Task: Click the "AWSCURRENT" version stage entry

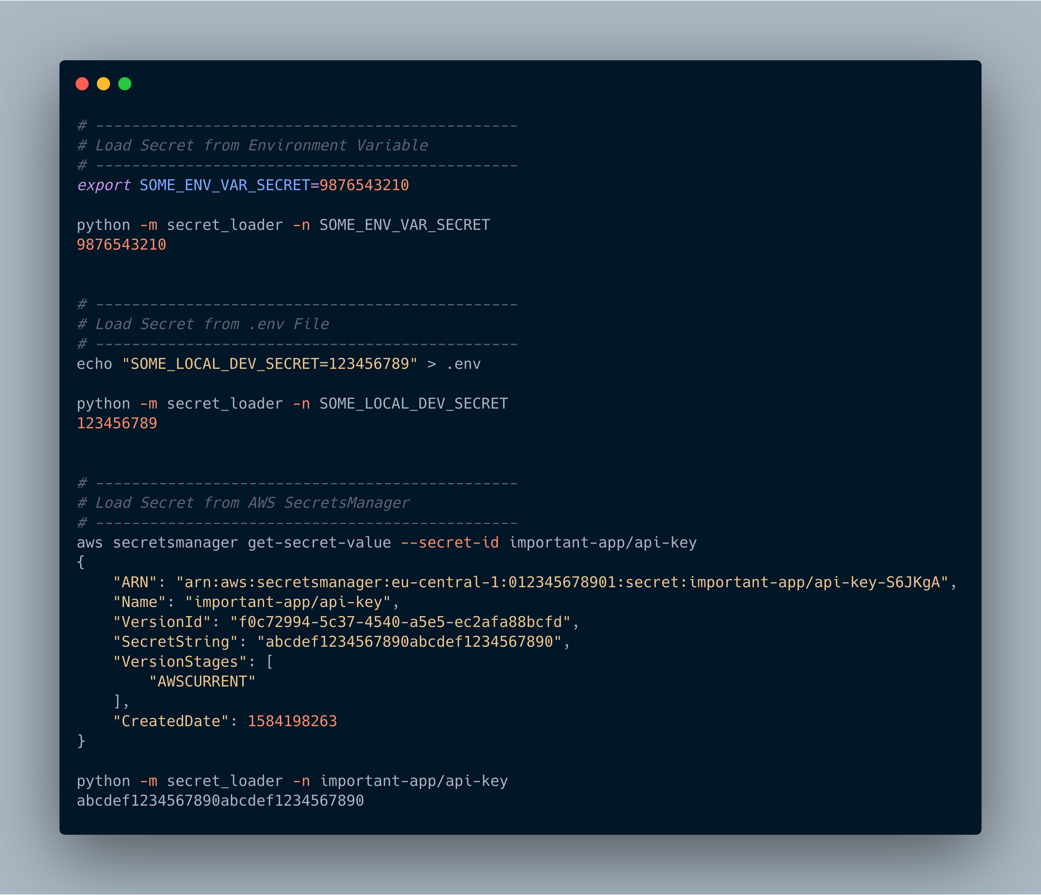Action: [x=202, y=681]
